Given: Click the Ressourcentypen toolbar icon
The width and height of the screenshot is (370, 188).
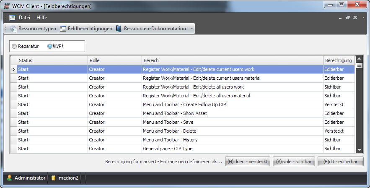Looking at the screenshot, I should click(13, 29).
